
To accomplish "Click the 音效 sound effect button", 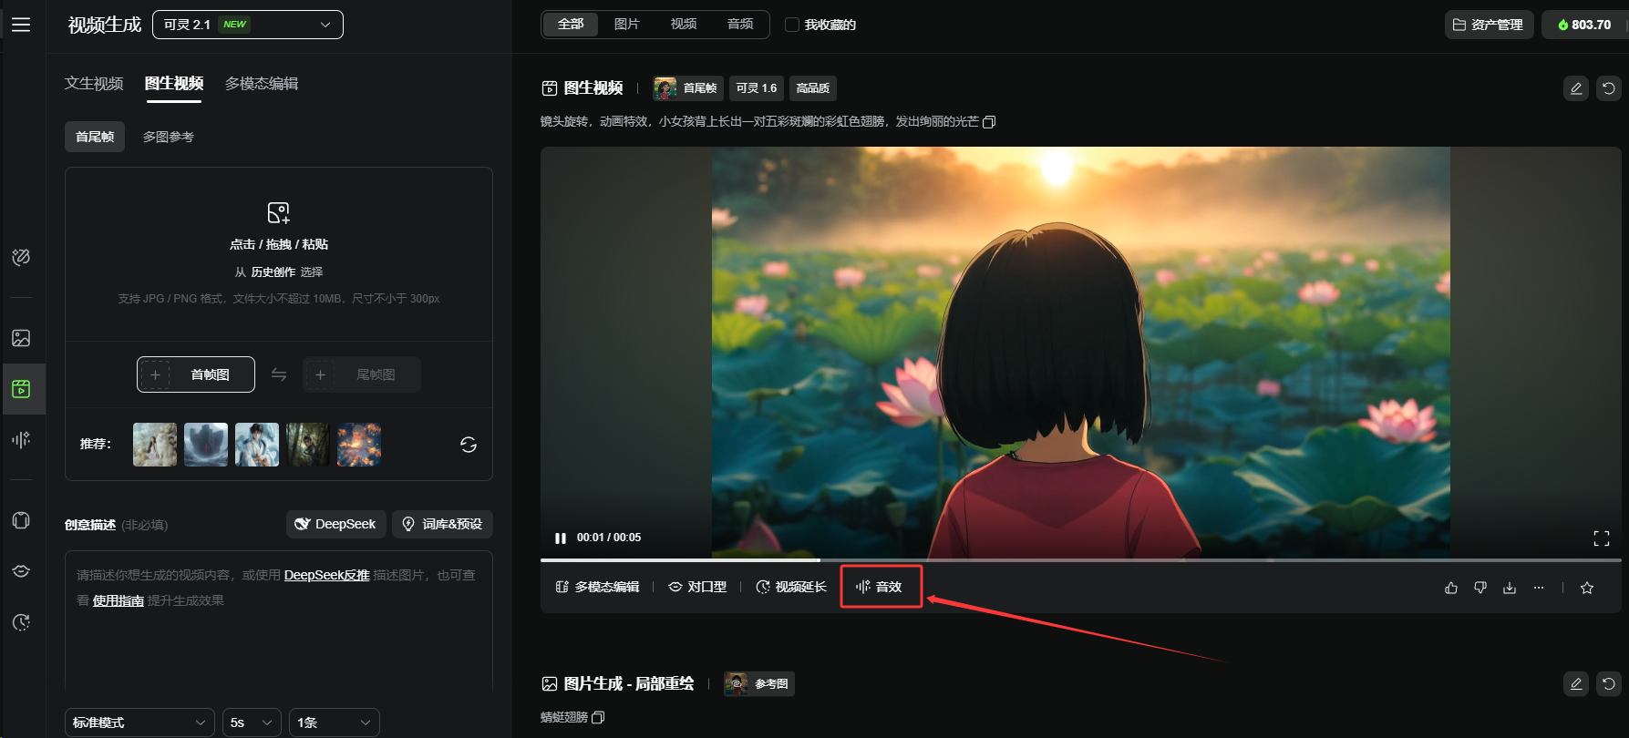I will point(881,588).
